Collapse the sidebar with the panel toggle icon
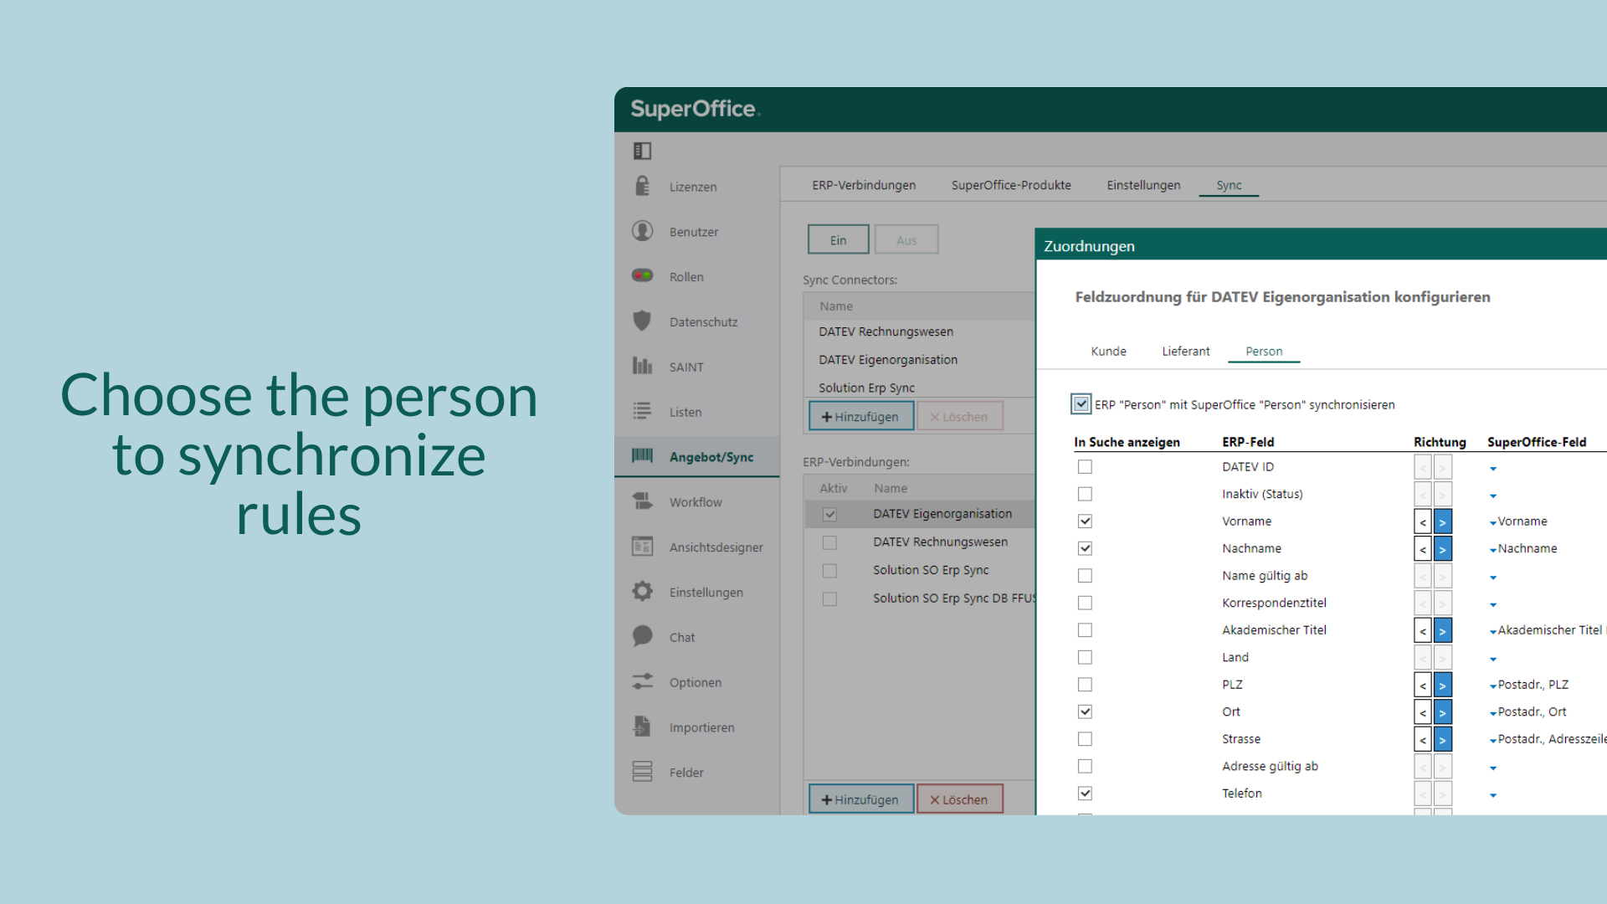 [642, 151]
